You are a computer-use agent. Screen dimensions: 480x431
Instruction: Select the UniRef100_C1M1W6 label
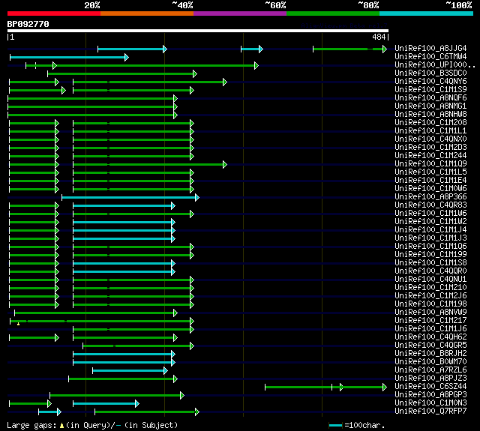[430, 214]
